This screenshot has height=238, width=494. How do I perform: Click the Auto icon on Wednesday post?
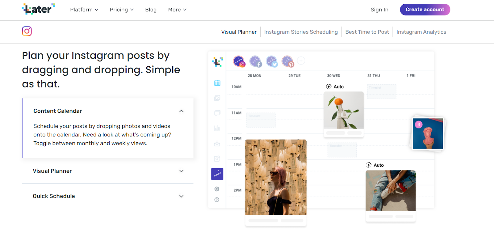tap(329, 86)
